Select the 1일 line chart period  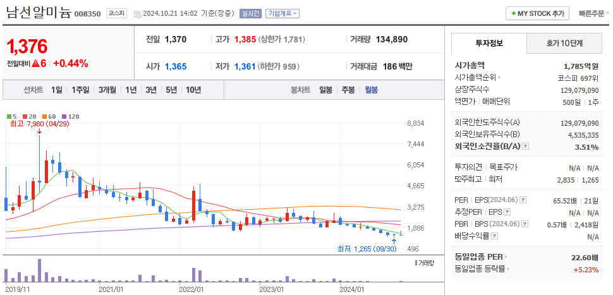coord(57,90)
